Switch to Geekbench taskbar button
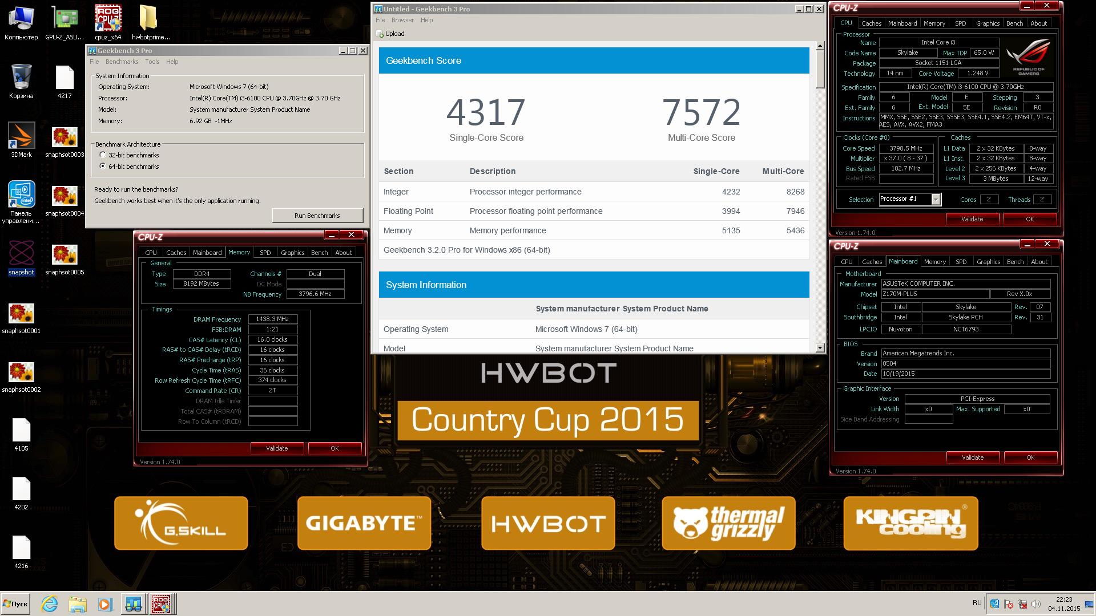 click(134, 604)
